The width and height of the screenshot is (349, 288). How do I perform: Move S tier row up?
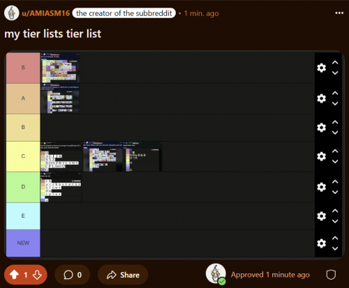pyautogui.click(x=335, y=62)
